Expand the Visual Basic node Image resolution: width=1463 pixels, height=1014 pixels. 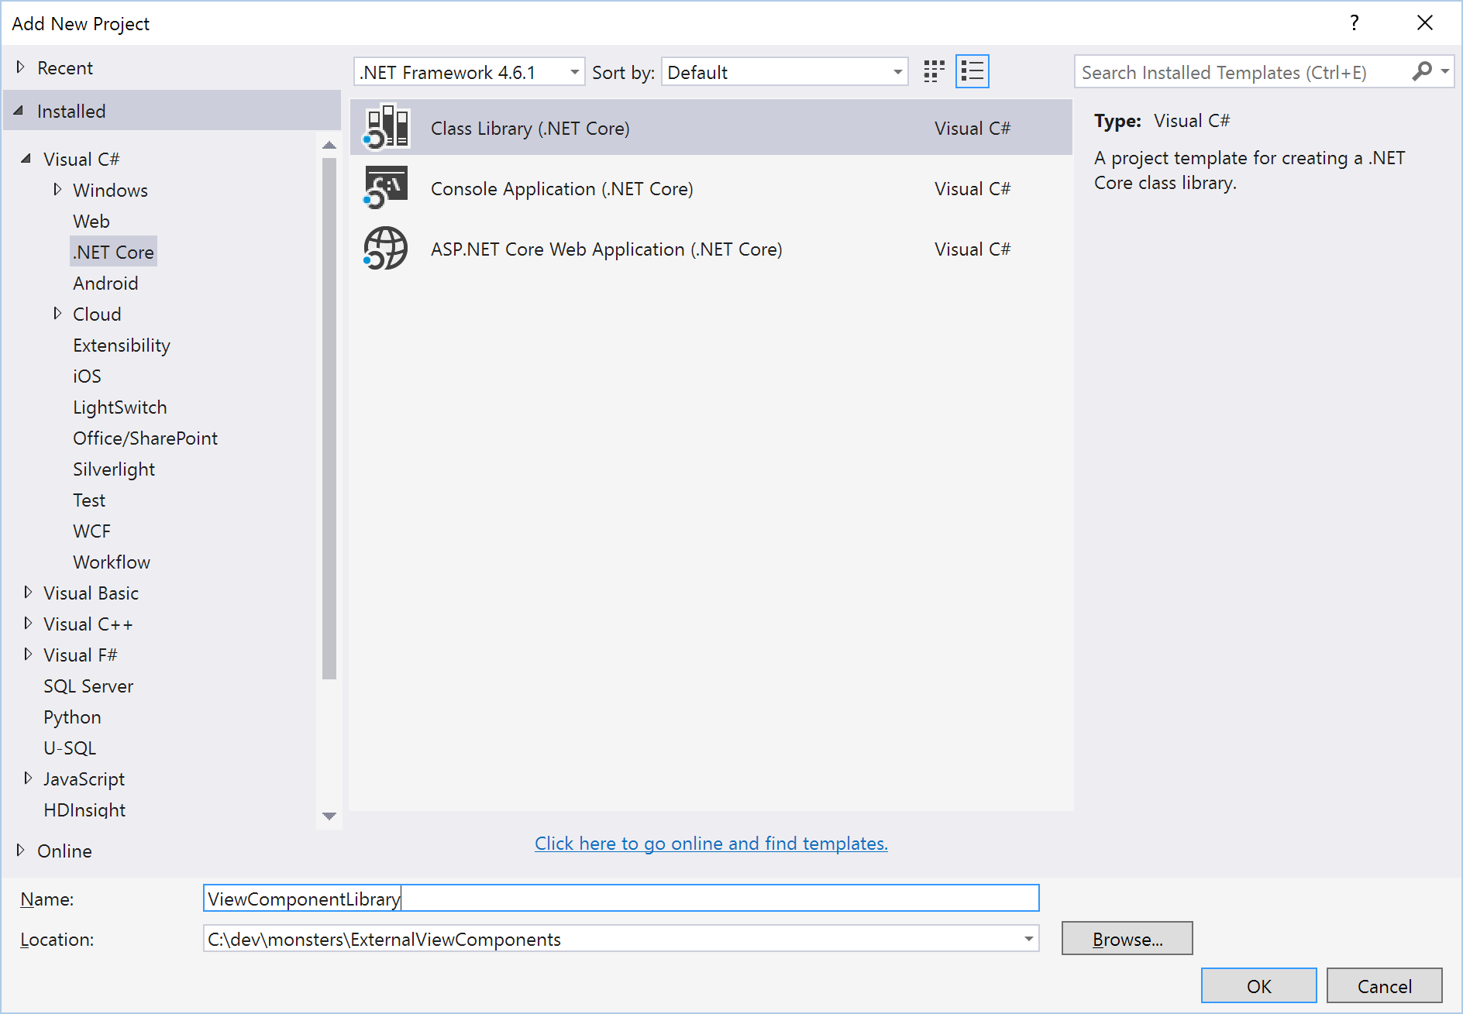(x=28, y=593)
